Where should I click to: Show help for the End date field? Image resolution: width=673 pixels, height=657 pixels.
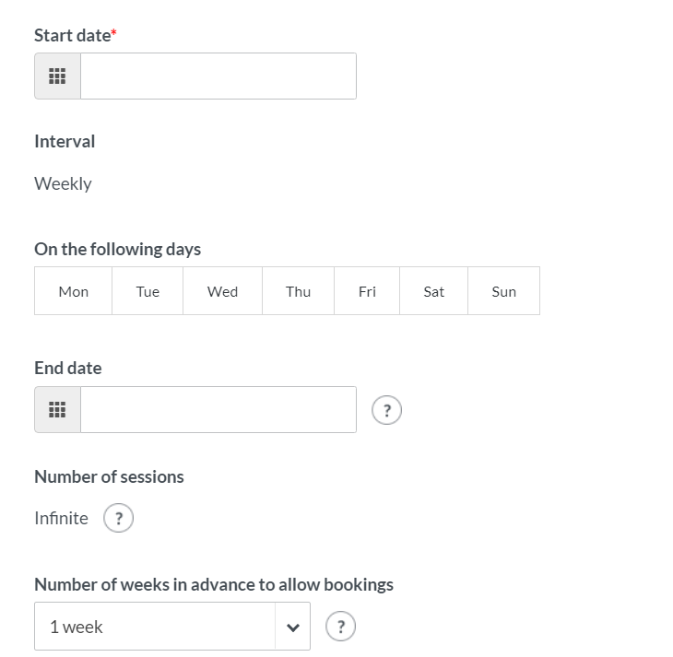[387, 411]
